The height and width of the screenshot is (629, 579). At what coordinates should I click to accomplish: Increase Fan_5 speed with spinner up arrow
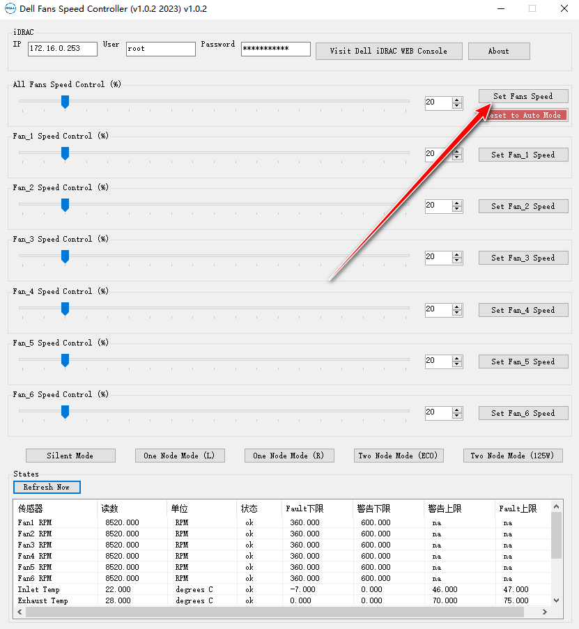456,358
